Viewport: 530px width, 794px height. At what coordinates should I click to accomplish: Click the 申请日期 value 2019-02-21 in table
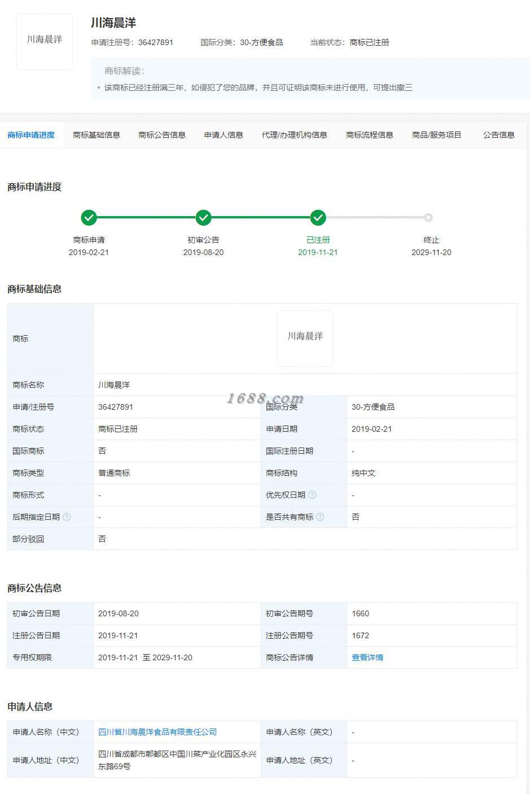371,429
